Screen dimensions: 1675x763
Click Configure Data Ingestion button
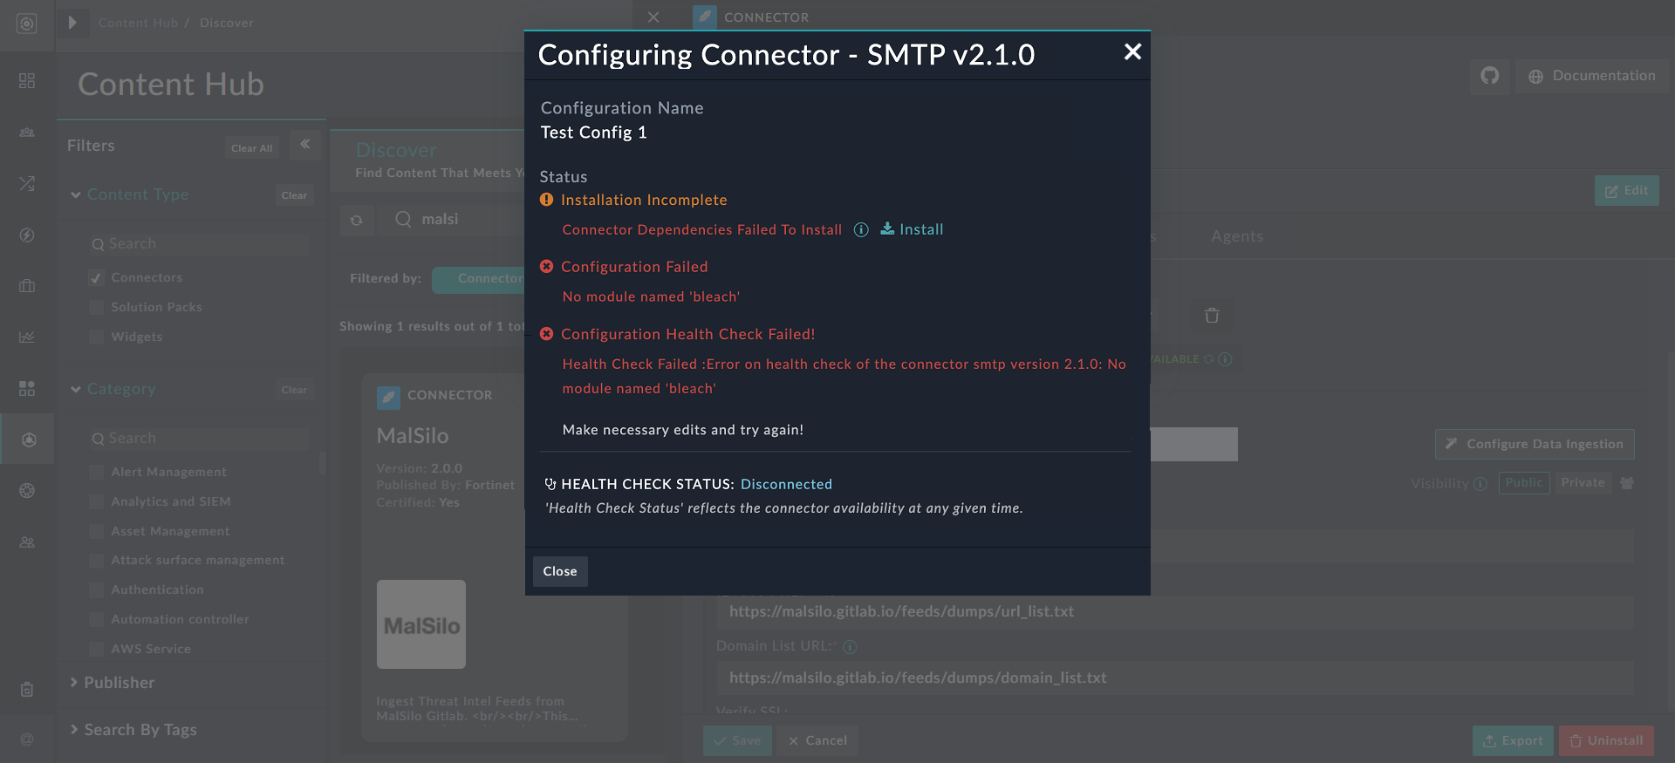[1535, 445]
